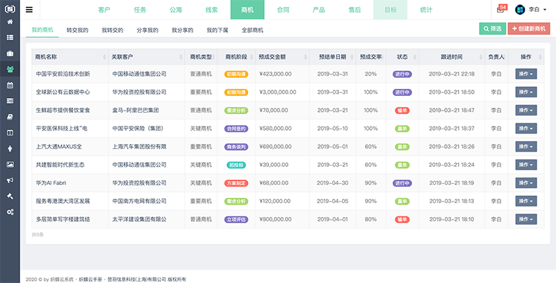This screenshot has height=283, width=556.
Task: Open 操作 dropdown for 中国平安前沿技术创新
Action: pos(526,74)
